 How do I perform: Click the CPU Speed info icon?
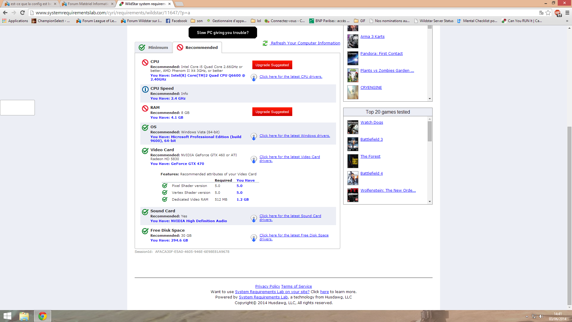coord(145,89)
